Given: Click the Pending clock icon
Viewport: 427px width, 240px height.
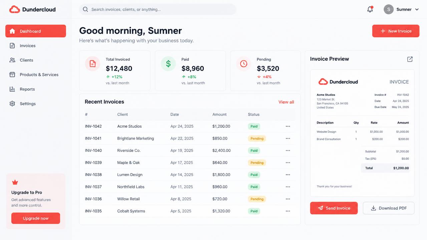Looking at the screenshot, I should point(244,63).
